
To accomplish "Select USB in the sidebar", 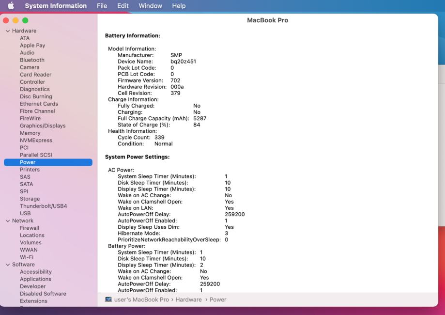I will tap(25, 213).
